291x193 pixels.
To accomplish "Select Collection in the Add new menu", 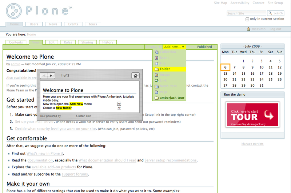I will click(x=169, y=52).
